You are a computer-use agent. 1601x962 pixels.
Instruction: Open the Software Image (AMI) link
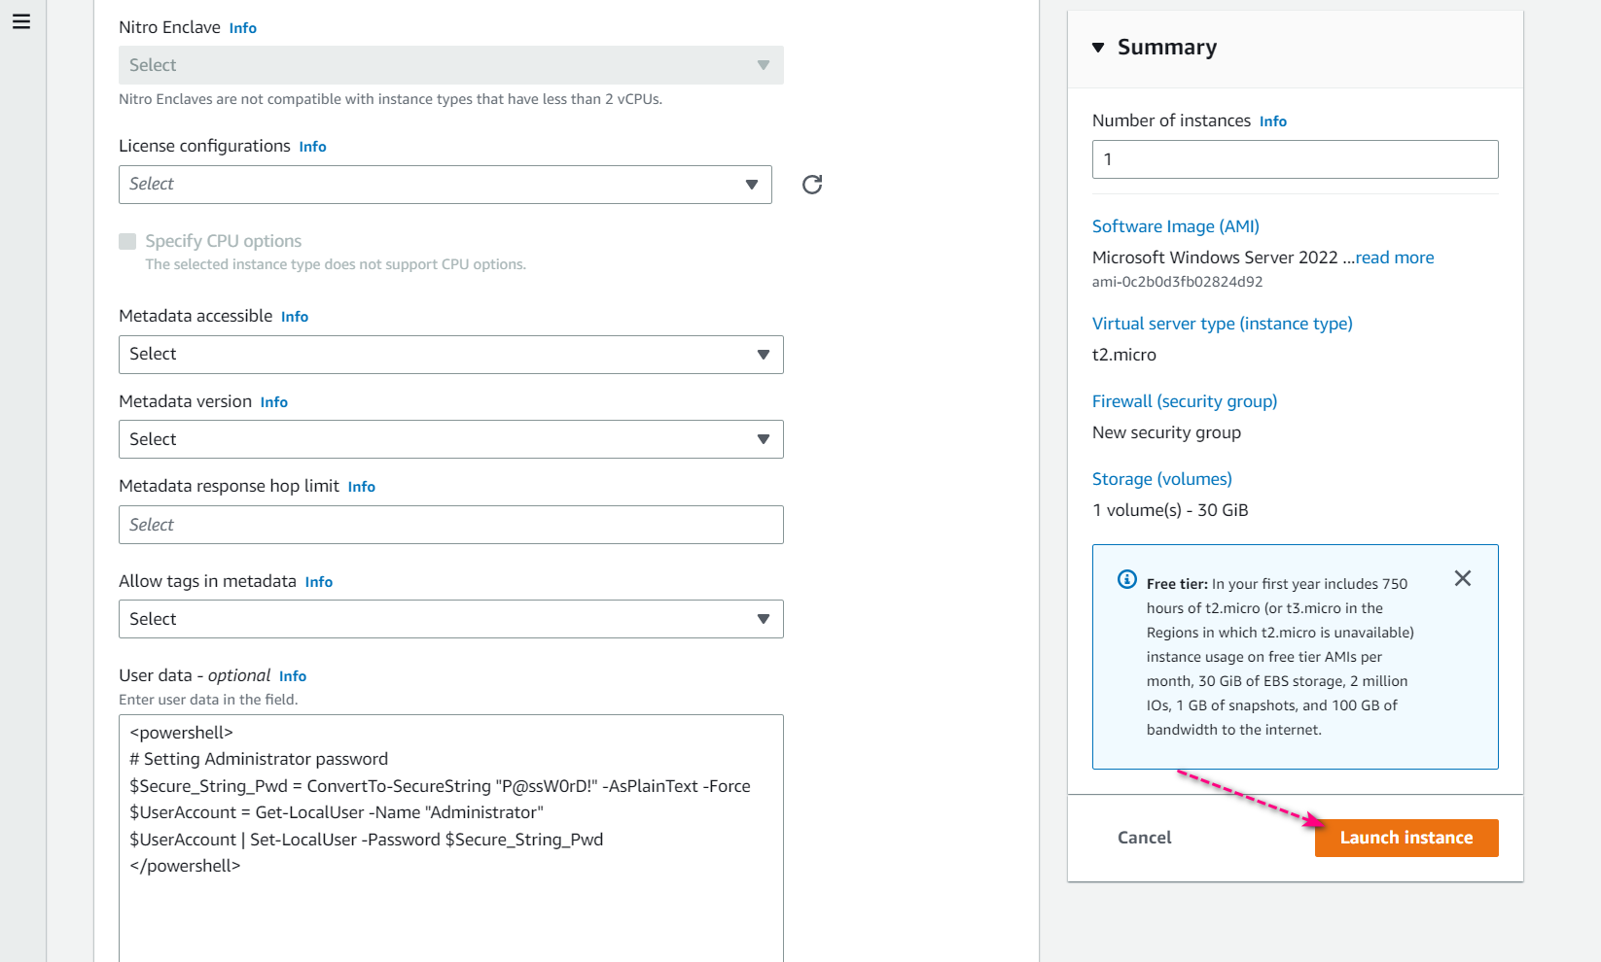pos(1175,226)
